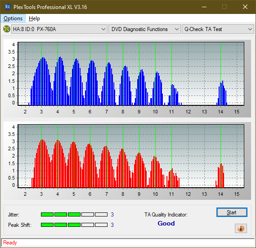Click the blue histogram peak at 3
This screenshot has width=256, height=248.
[42, 81]
